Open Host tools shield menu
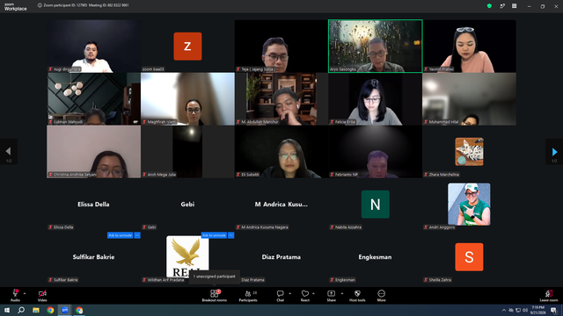The image size is (563, 316). click(357, 296)
